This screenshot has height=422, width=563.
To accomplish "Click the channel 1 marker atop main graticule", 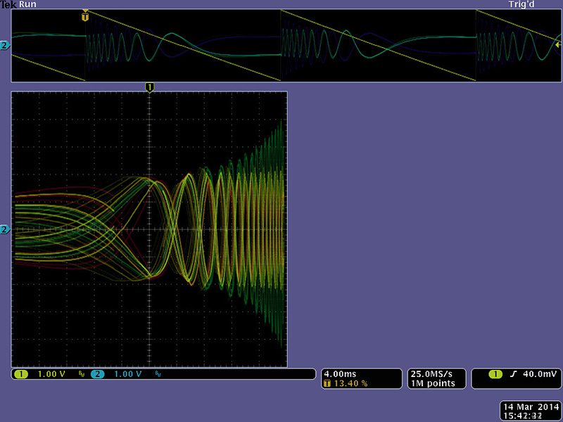I will (149, 87).
